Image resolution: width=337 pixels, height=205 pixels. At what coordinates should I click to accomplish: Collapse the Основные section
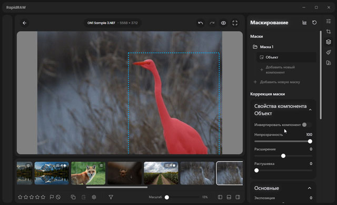coord(310,188)
